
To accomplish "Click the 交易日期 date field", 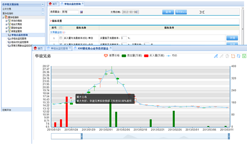I will point(130,12).
